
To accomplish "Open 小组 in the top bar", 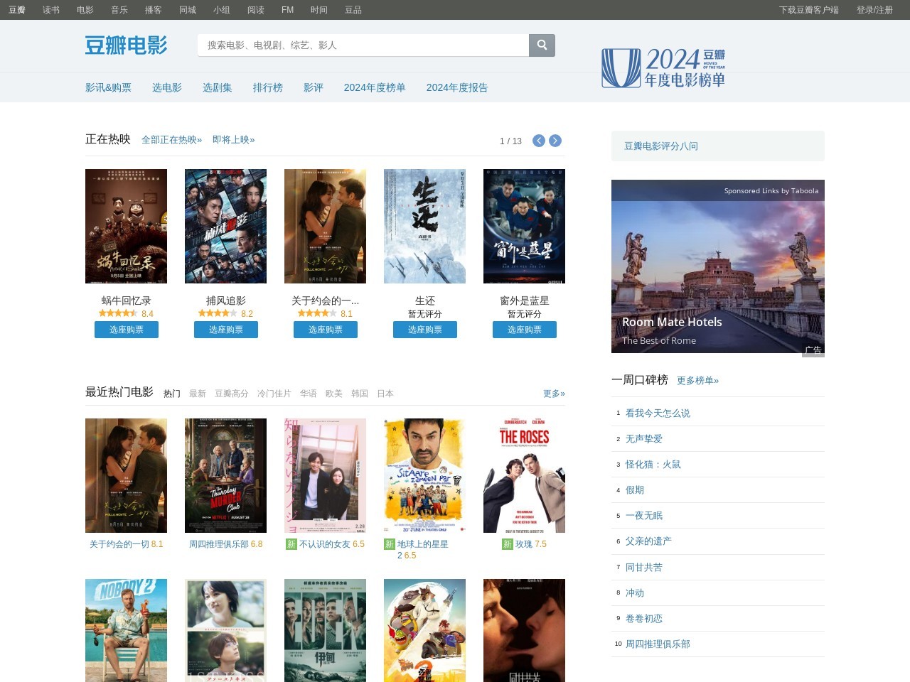I will tap(222, 10).
